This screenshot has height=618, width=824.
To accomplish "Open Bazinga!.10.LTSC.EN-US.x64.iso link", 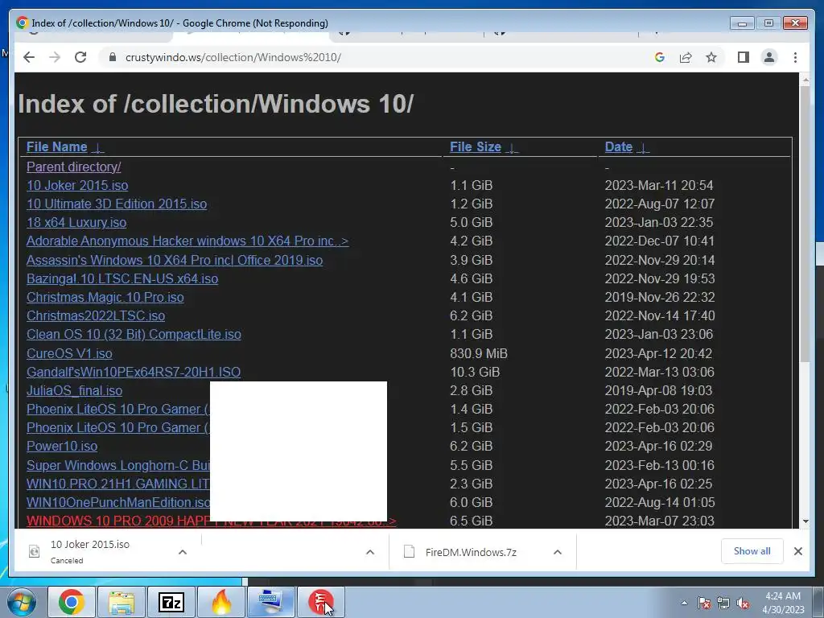I will click(122, 278).
